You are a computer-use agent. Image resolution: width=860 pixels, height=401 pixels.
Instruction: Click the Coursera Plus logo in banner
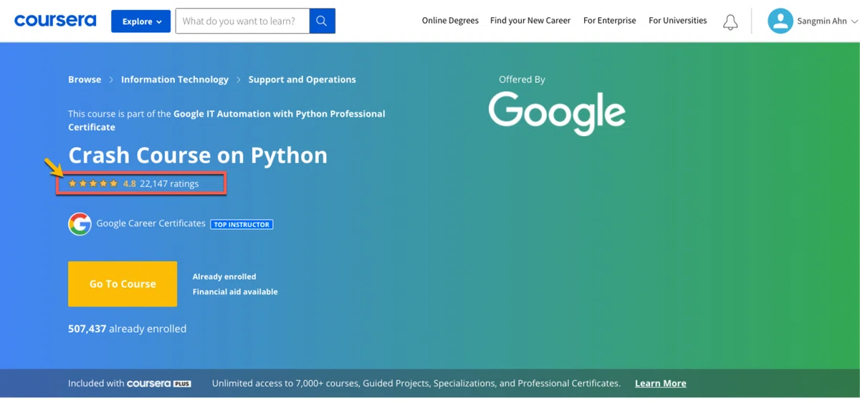click(x=159, y=384)
